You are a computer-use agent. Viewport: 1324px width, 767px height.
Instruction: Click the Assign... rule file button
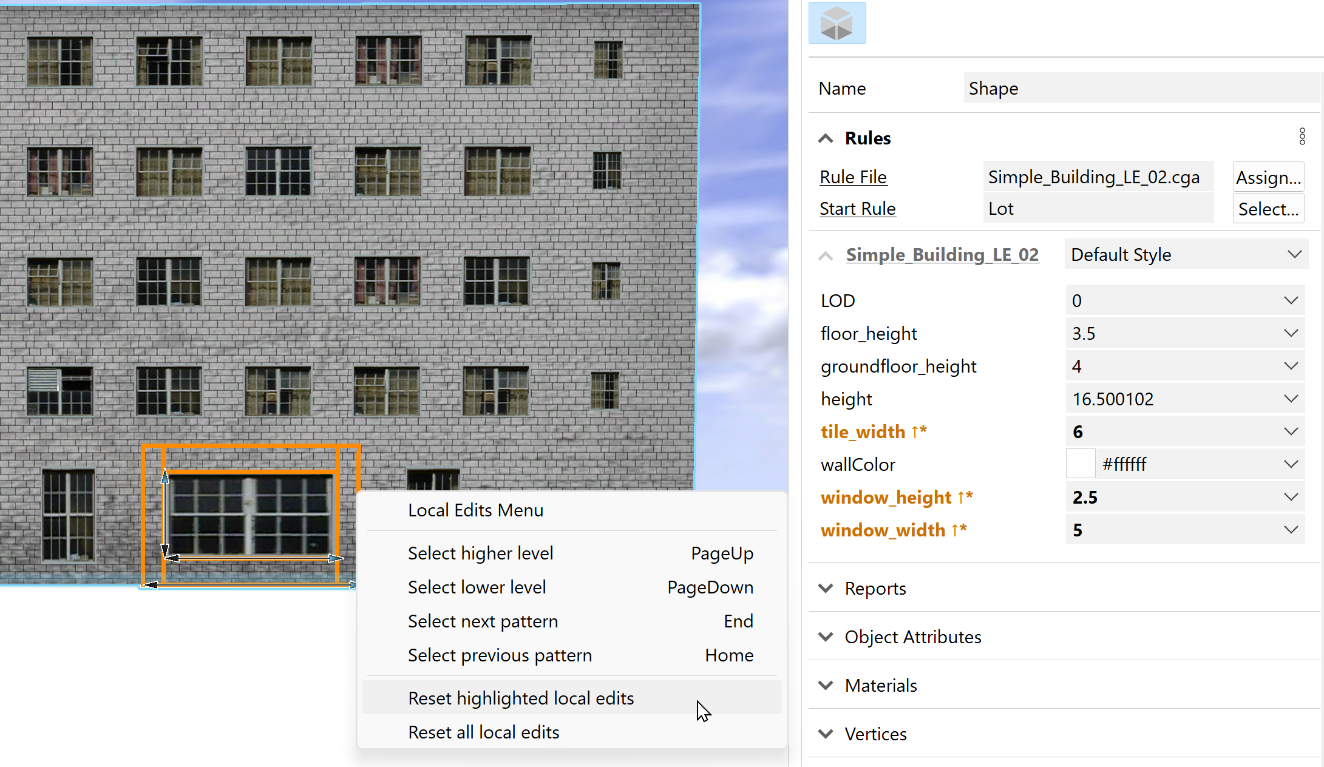[x=1268, y=177]
